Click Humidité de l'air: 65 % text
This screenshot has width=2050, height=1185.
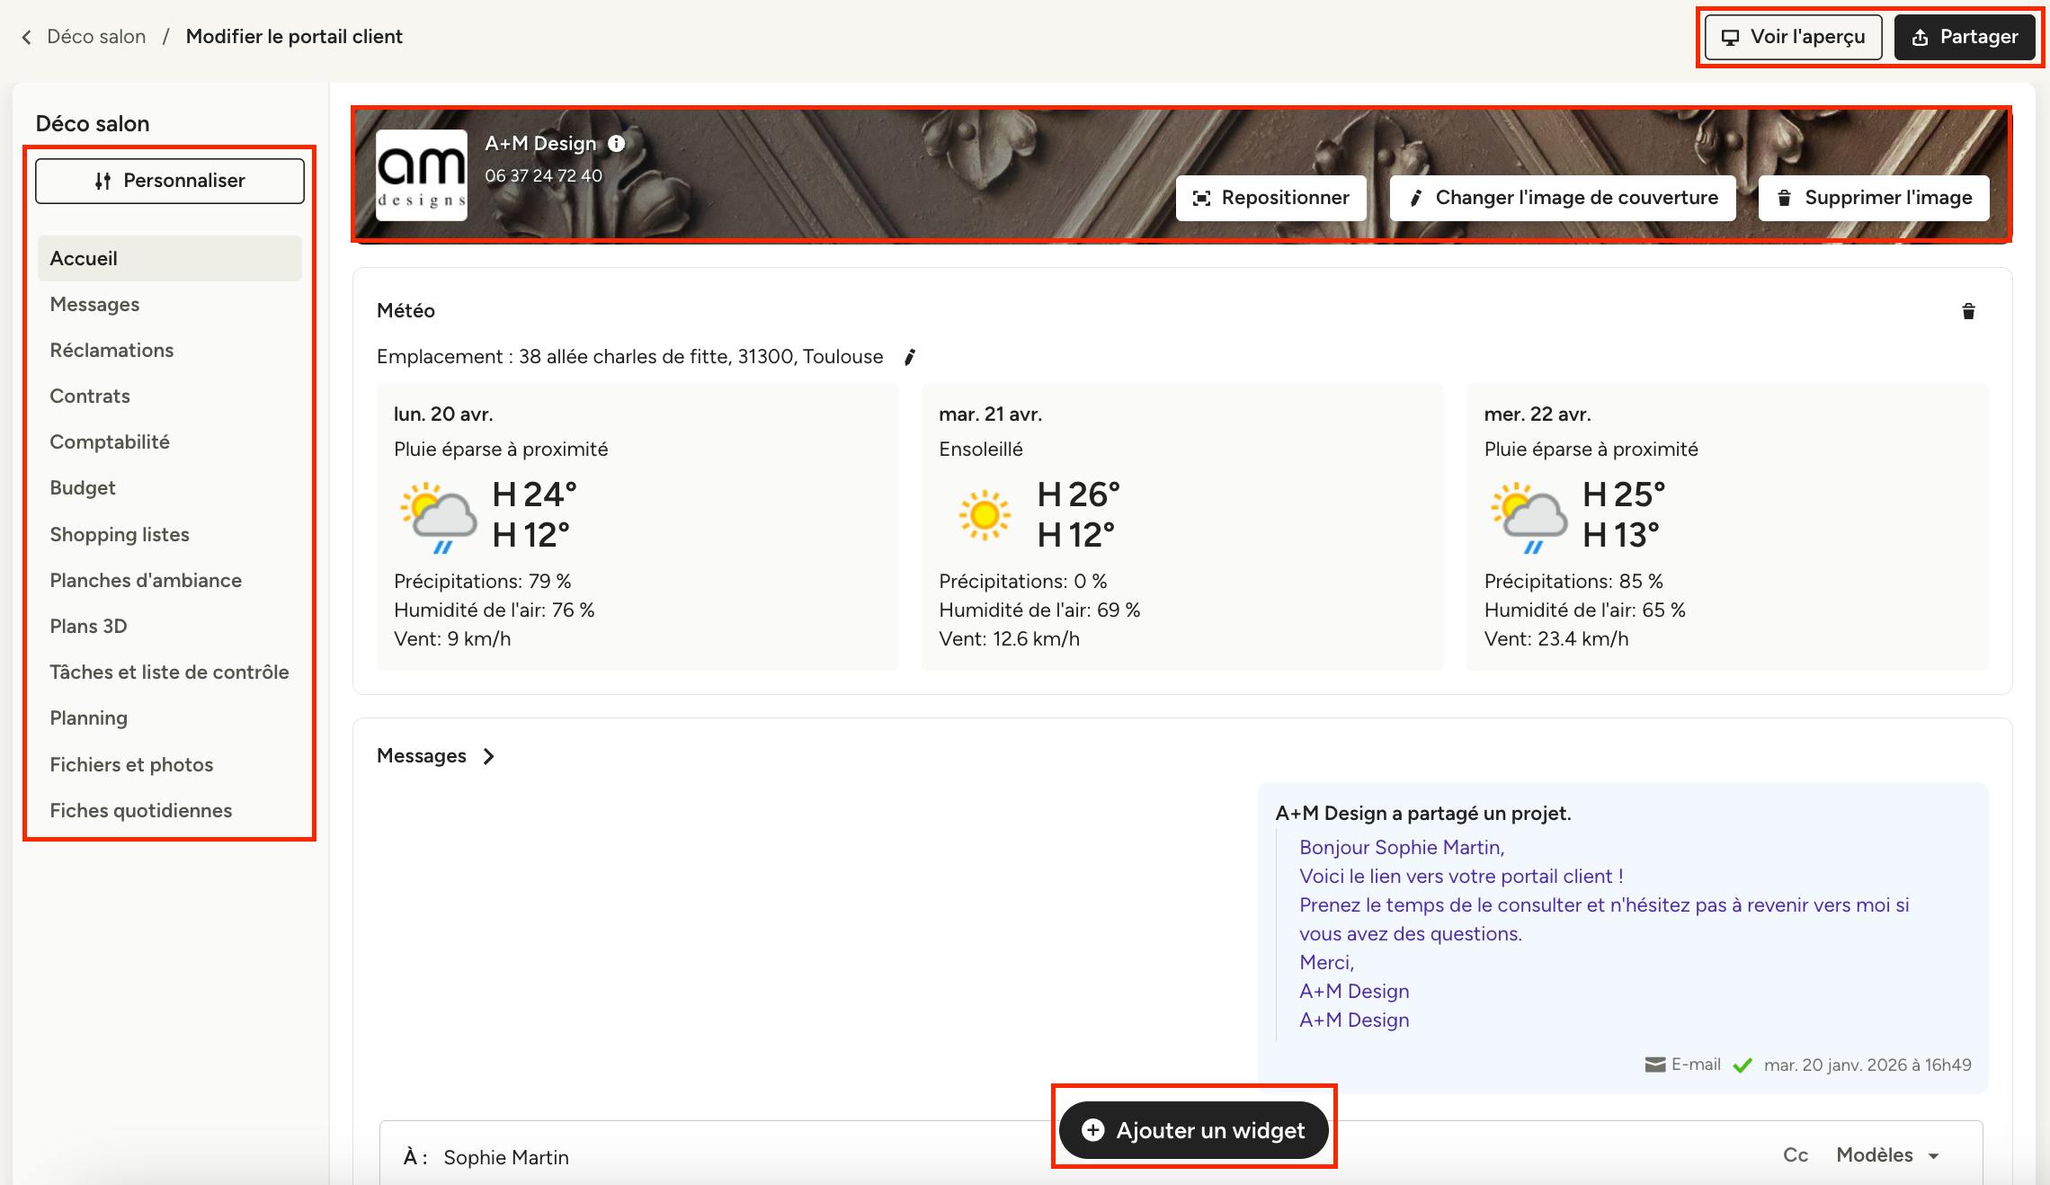(1584, 610)
